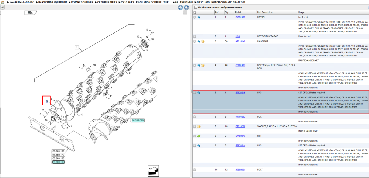Screen dimensions: 369x178
Task: Click the grey circle icon in the 86981487 bolt row
Action: coord(194,65)
